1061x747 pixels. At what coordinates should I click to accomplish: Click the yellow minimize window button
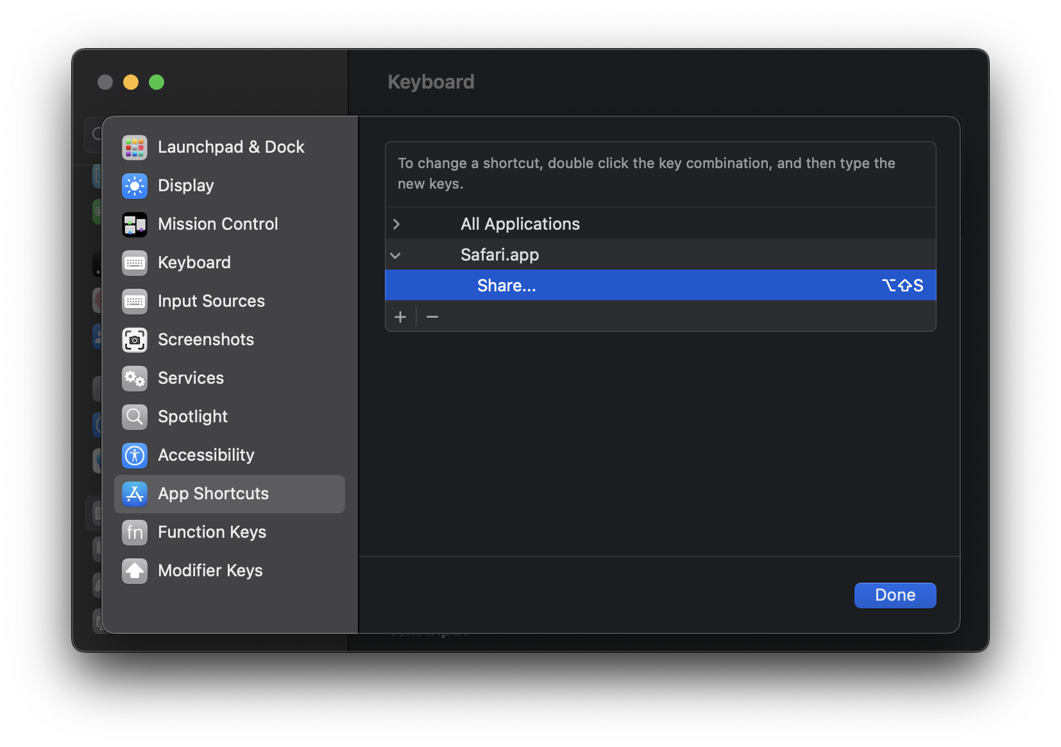click(131, 82)
